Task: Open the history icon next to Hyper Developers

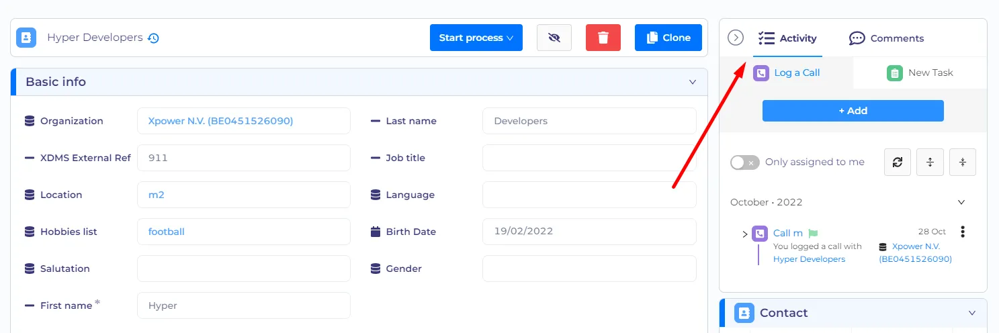Action: 154,38
